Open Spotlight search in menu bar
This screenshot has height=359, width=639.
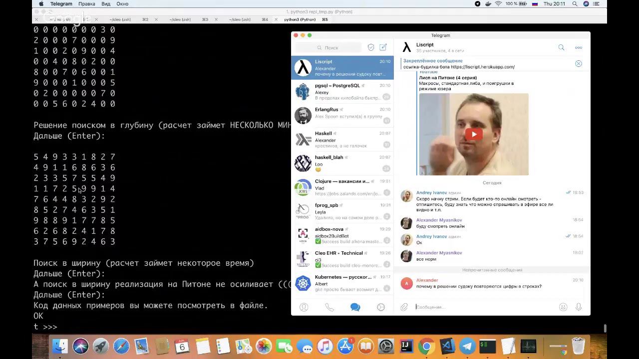tap(575, 4)
